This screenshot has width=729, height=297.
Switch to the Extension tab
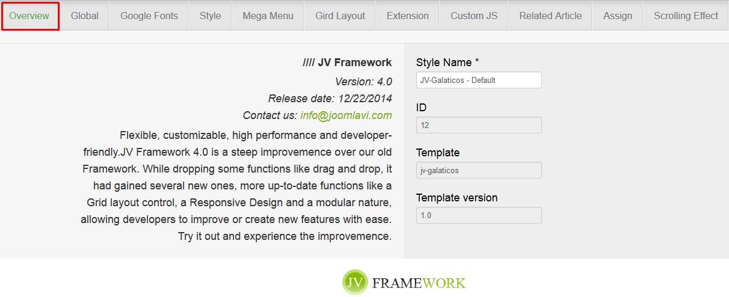408,16
